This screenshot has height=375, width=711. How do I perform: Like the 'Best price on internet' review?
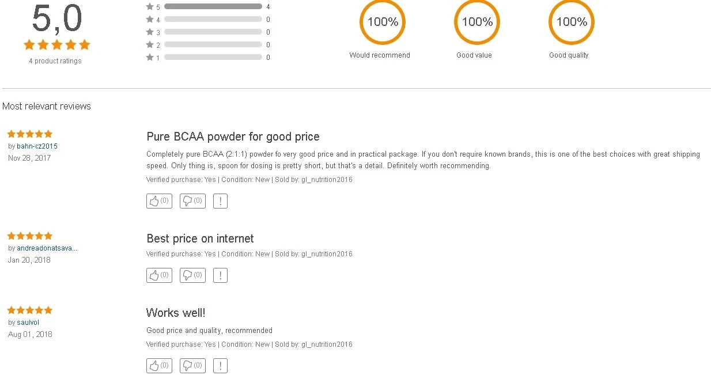pos(159,275)
